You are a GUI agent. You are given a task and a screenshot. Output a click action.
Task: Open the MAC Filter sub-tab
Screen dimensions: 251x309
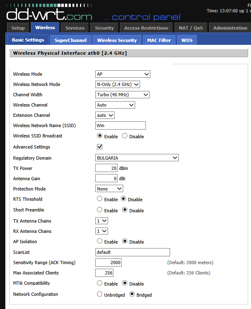tap(159, 40)
